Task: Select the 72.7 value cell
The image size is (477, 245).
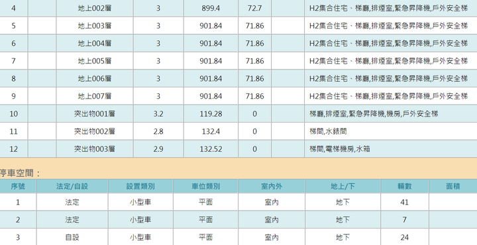Action: pyautogui.click(x=254, y=8)
